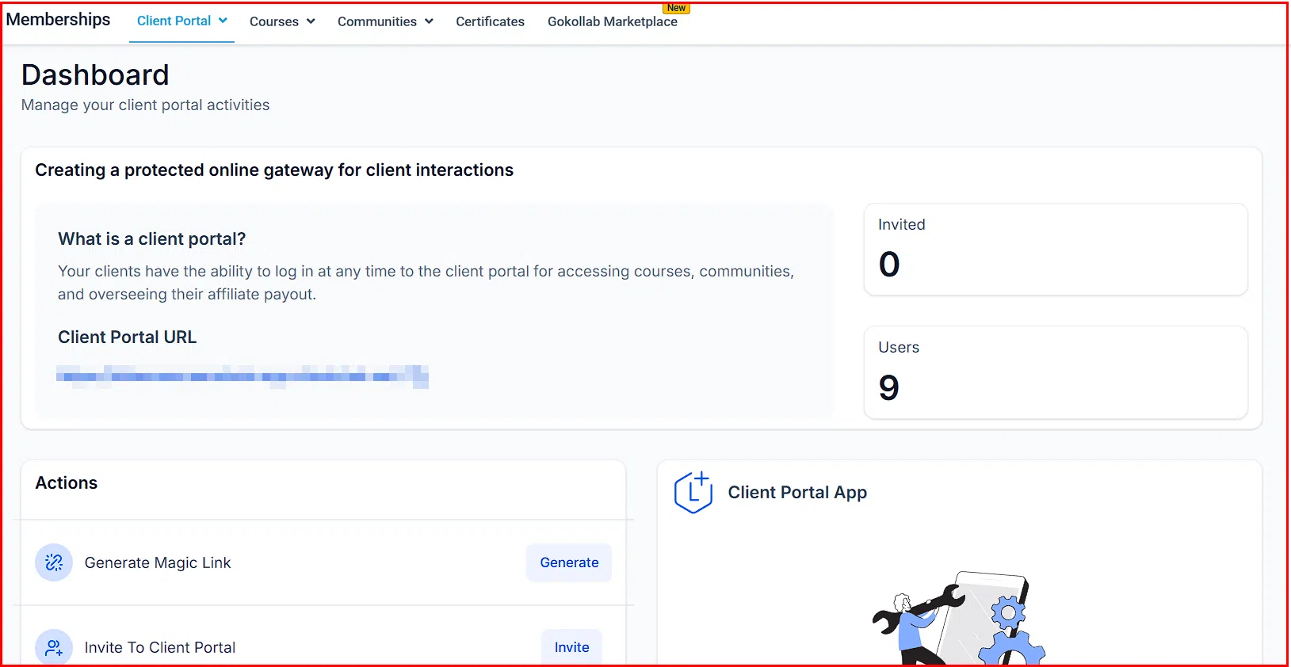
Task: Switch to the Client Portal tab
Action: pyautogui.click(x=174, y=21)
